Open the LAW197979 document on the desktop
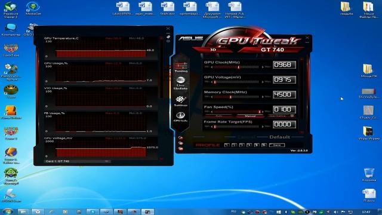 (122, 9)
